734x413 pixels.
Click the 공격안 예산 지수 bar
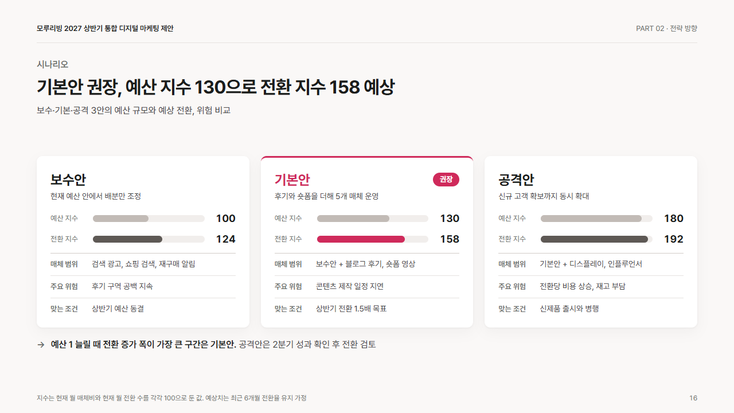point(596,219)
